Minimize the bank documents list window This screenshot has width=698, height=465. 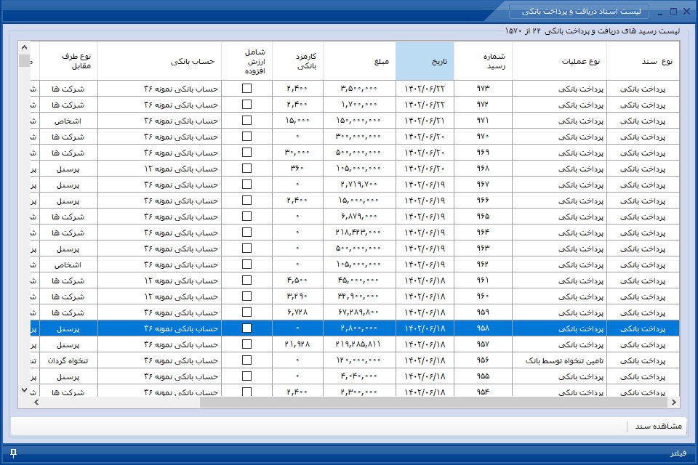[x=659, y=12]
